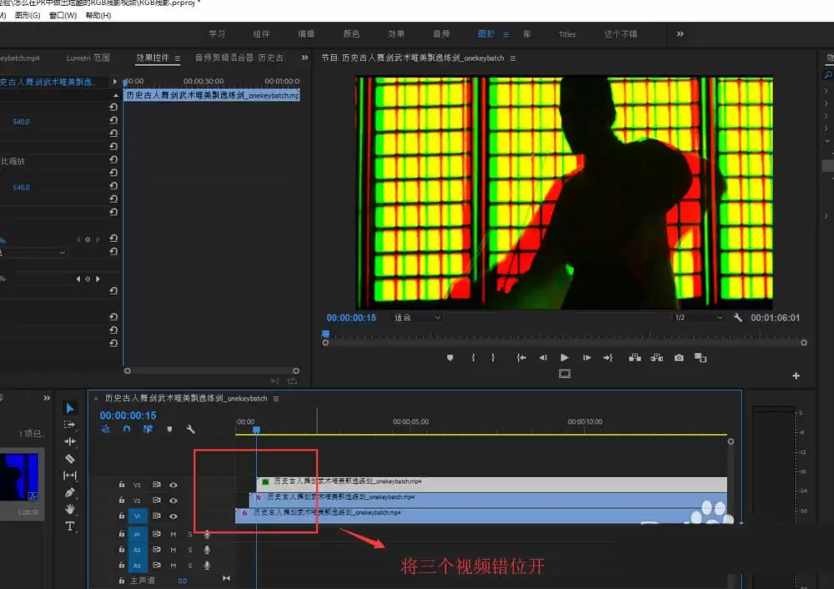The height and width of the screenshot is (589, 834).
Task: Switch to the 学习 workspace
Action: [217, 33]
